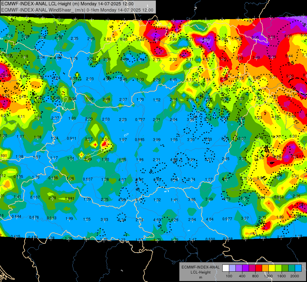Viewport: 307px width, 282px height.
Task: Click the vivid violet legend swatch right of 400
Action: pyautogui.click(x=246, y=268)
